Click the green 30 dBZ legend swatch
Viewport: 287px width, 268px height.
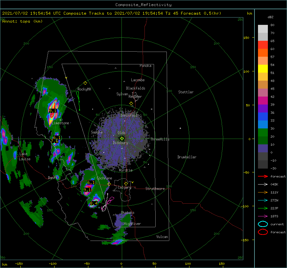point(263,132)
